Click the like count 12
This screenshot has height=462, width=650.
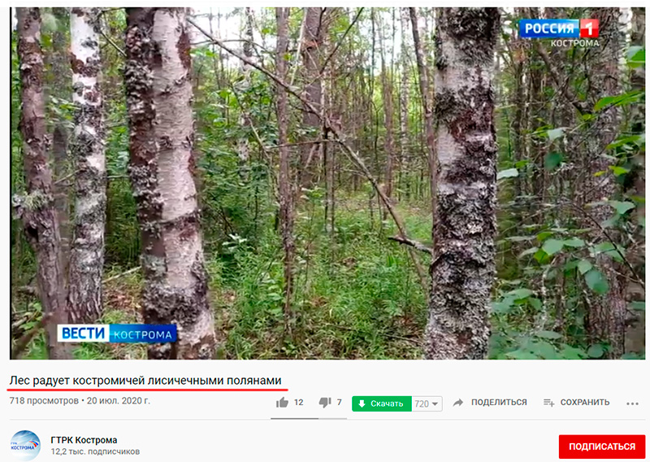click(x=298, y=403)
